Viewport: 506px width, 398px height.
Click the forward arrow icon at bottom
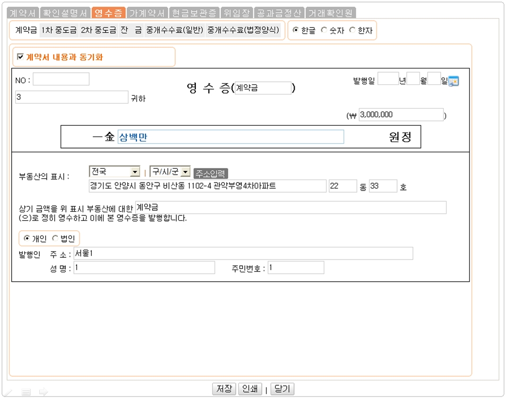click(43, 392)
